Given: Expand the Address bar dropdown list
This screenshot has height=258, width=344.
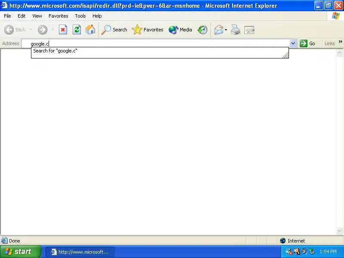Looking at the screenshot, I should [293, 43].
